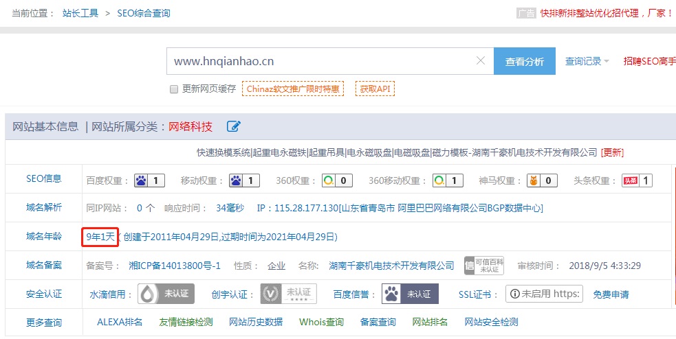This screenshot has height=339, width=676.
Task: Click the Baidu reputation 未认证 badge
Action: (410, 294)
